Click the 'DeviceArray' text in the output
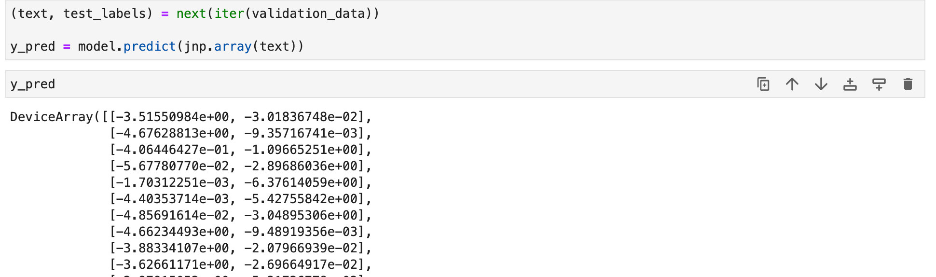Screen dimensions: 936x277 point(52,117)
